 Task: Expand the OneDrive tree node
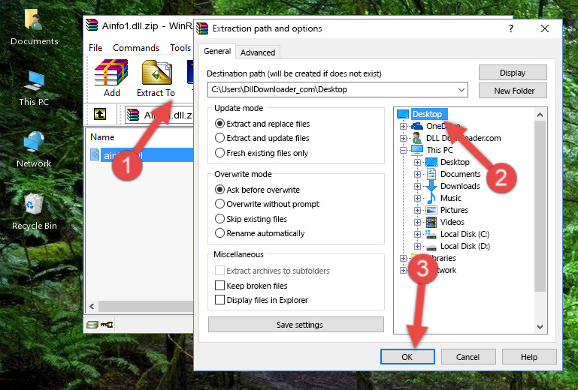click(x=403, y=126)
